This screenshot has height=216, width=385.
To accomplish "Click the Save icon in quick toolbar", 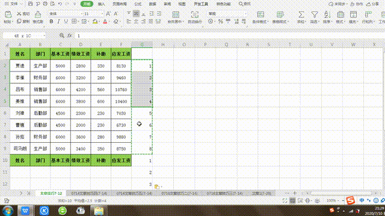I will pos(30,4).
